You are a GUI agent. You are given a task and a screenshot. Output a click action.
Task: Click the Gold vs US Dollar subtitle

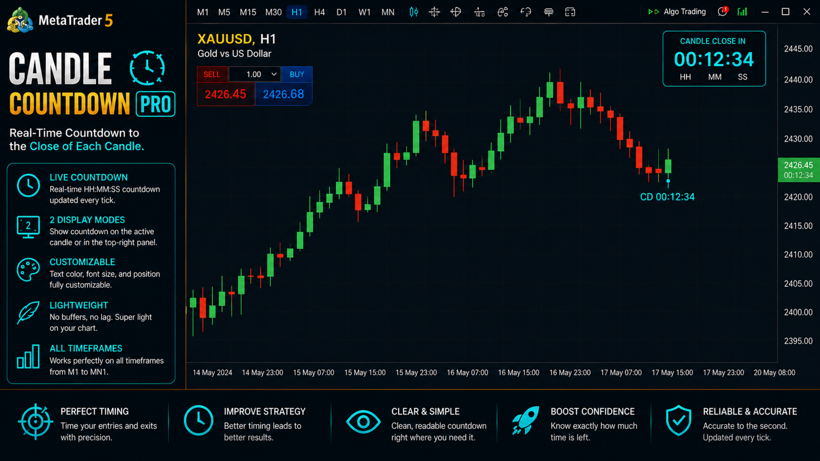coord(234,53)
